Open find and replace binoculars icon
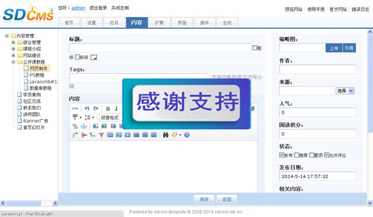 click(166, 135)
